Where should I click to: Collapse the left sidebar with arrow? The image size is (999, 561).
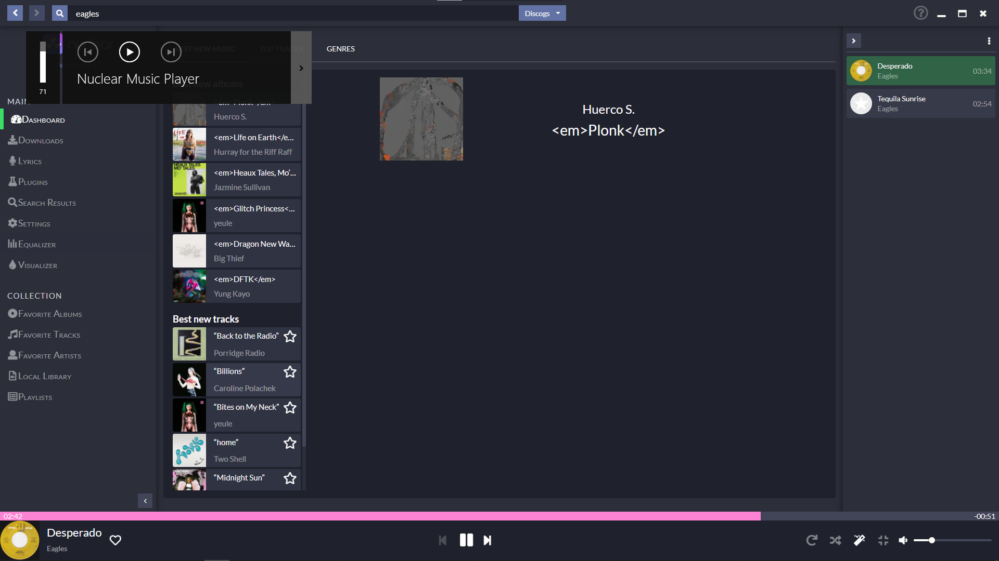tap(145, 501)
